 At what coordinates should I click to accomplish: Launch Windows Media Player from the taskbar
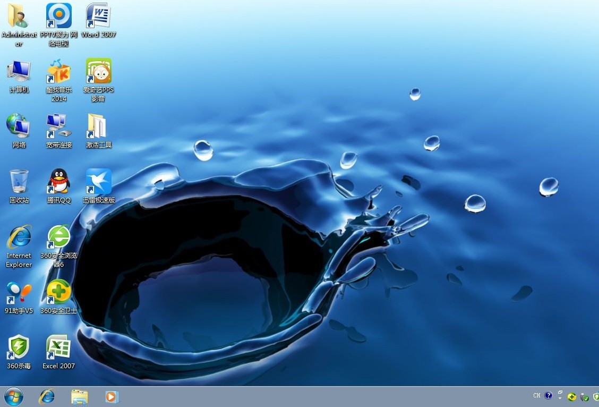(111, 396)
